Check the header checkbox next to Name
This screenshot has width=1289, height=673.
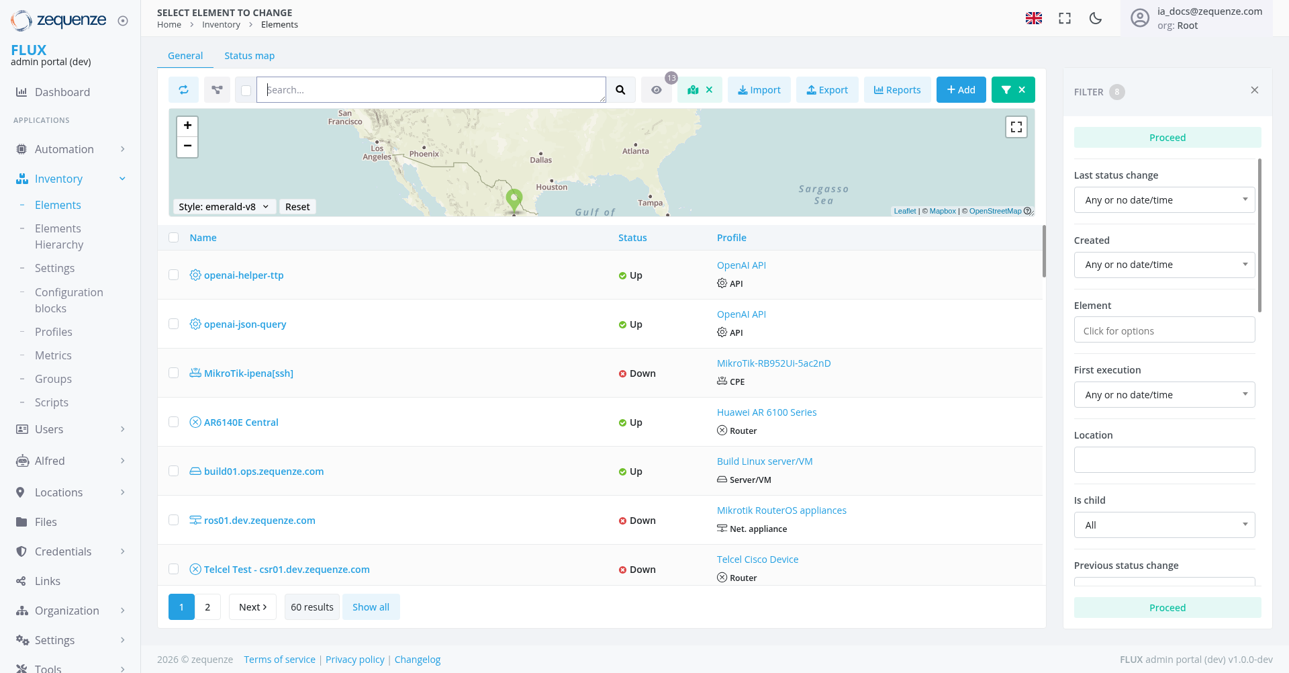tap(174, 237)
